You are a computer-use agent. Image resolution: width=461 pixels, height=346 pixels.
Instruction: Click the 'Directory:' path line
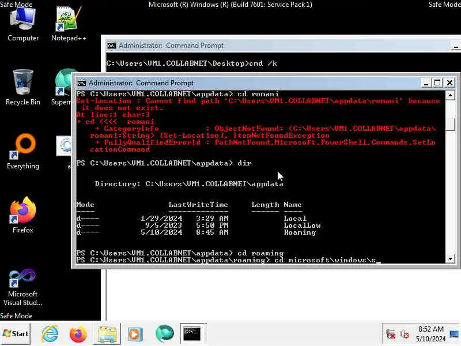pos(189,184)
